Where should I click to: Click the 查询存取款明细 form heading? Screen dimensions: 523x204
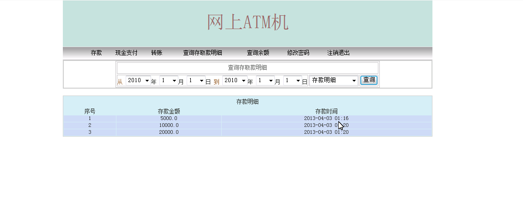click(x=248, y=68)
